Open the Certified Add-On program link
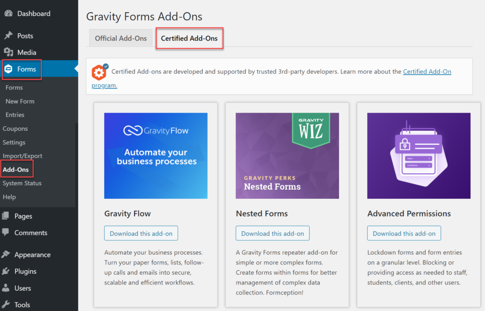The image size is (485, 311). [427, 71]
